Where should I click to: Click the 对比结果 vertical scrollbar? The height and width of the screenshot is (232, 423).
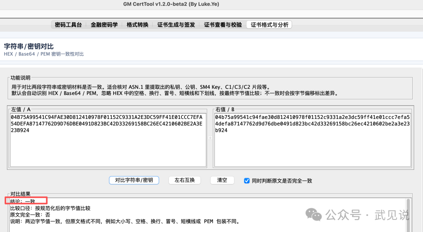point(409,215)
